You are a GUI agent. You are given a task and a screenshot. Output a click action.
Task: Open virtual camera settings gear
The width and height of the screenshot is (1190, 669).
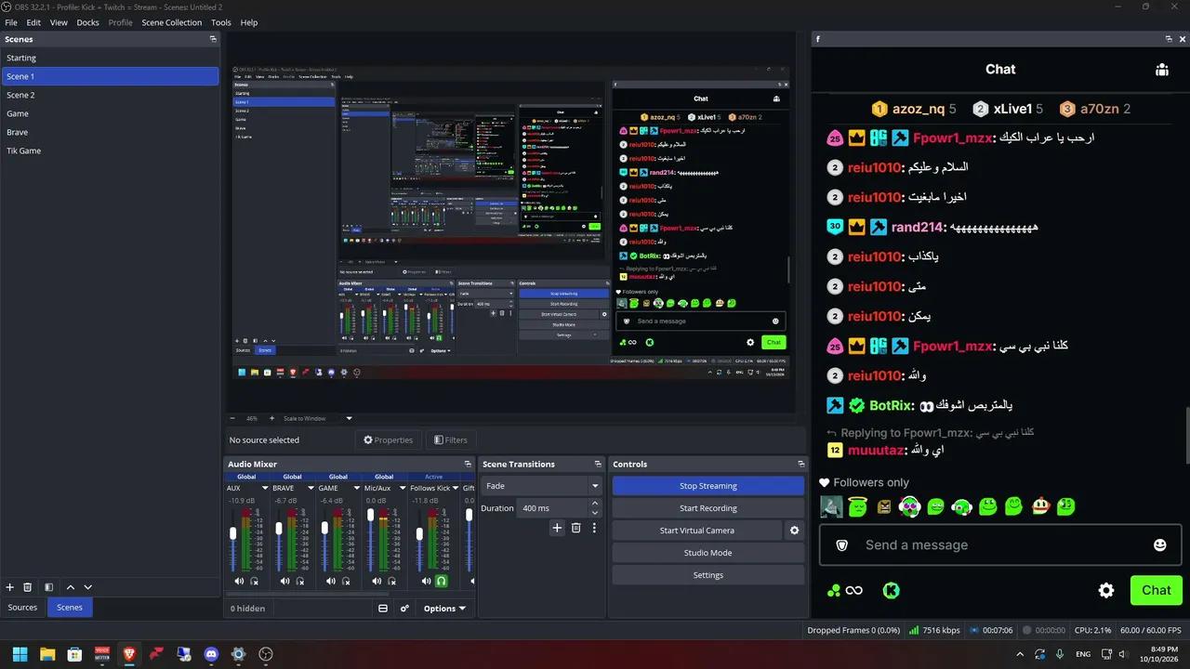click(x=795, y=531)
